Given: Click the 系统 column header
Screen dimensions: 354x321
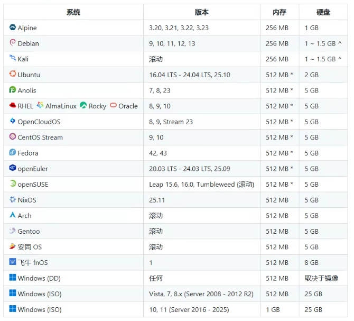Looking at the screenshot, I should (x=73, y=12).
